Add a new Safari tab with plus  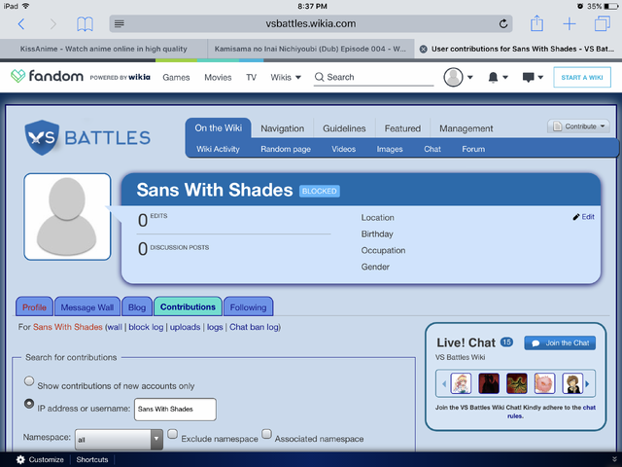pyautogui.click(x=570, y=23)
